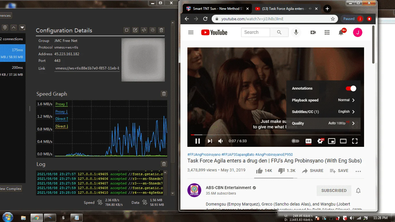
Task: Delete the connection using the Configuration Details trash icon
Action: point(161,30)
